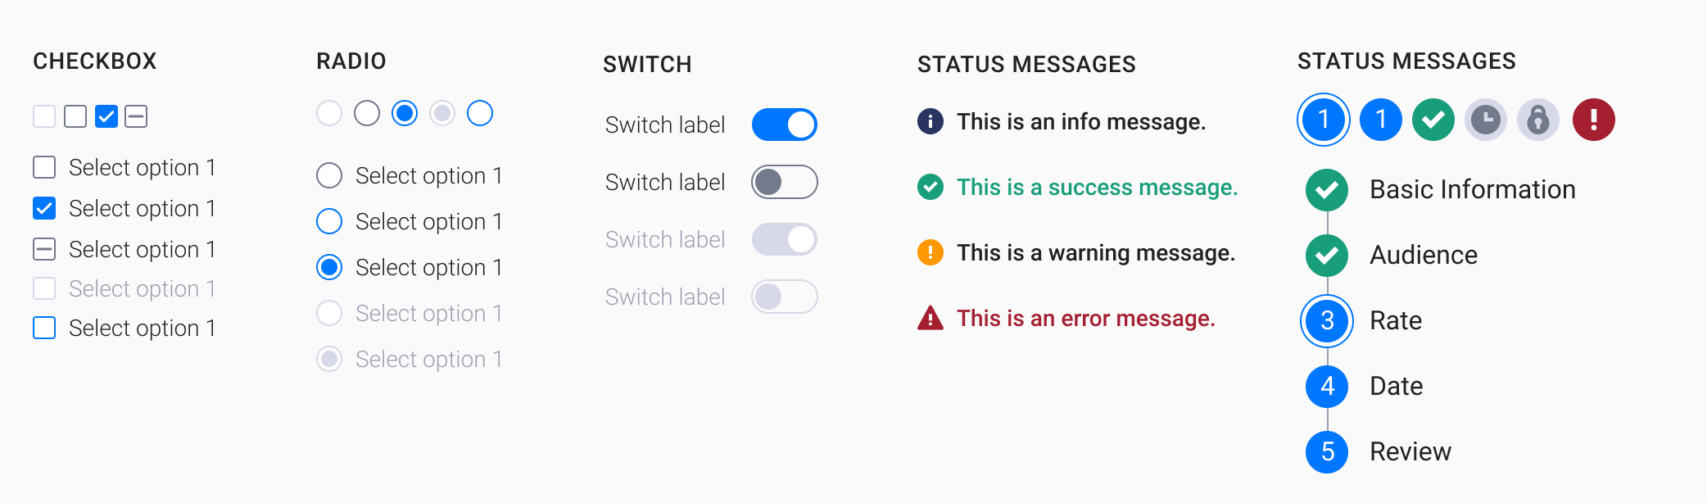Click the green success checkmark icon
The width and height of the screenshot is (1707, 503).
(930, 187)
